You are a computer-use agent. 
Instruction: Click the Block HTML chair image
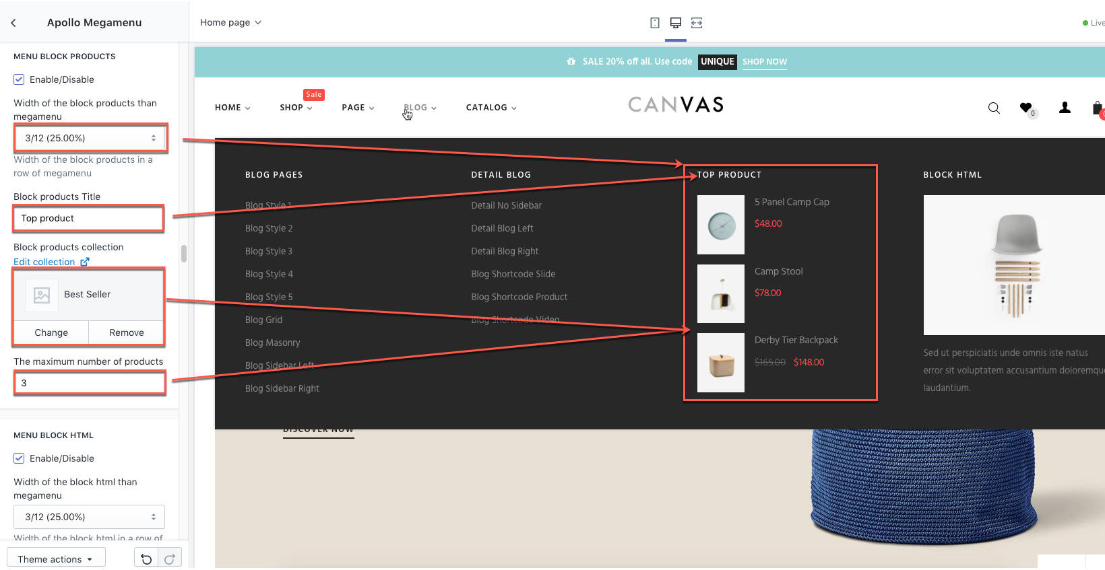tap(1014, 265)
